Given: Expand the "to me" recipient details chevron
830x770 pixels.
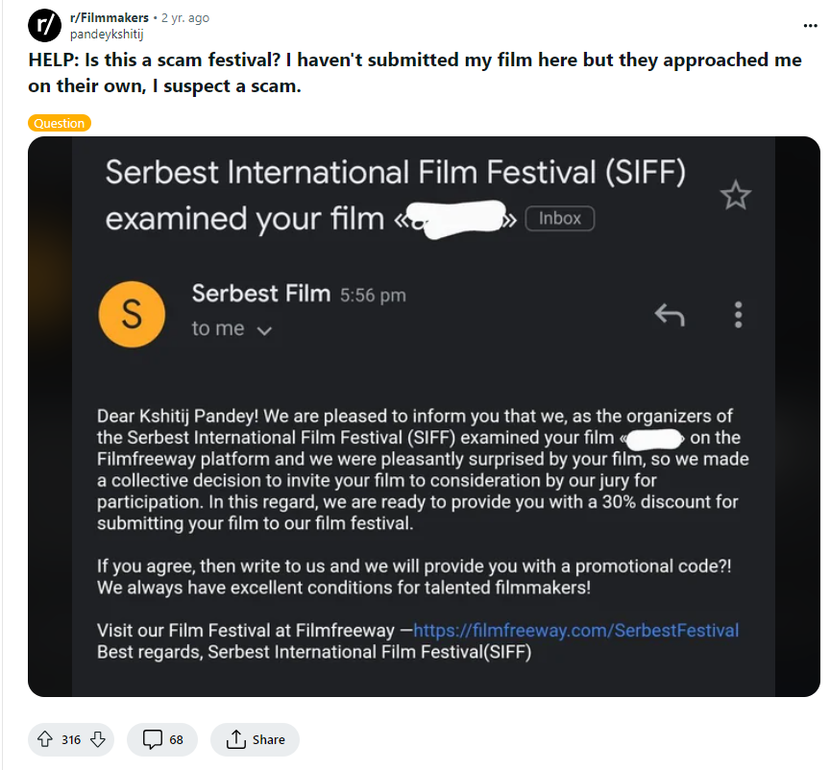Looking at the screenshot, I should coord(265,330).
